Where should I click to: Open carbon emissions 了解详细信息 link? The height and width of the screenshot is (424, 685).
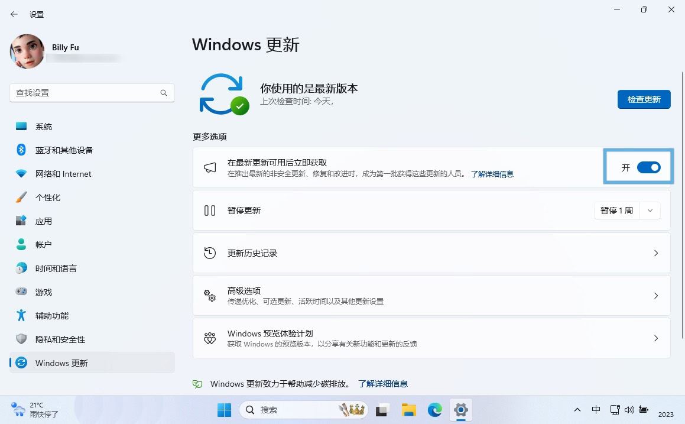pyautogui.click(x=382, y=384)
